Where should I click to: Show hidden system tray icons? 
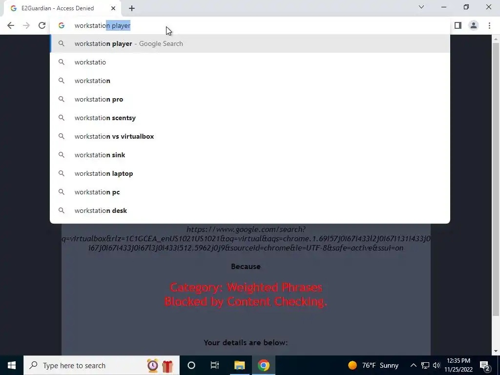(413, 365)
